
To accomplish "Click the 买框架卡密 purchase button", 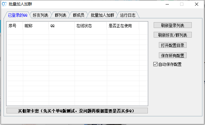I will (x=77, y=111).
